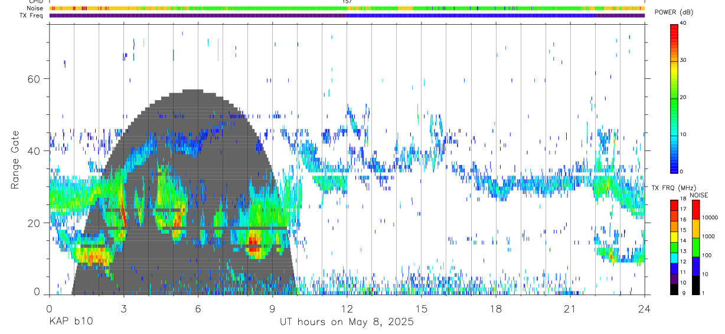Screen dimensions: 725x334
Task: Click the 24 tick on UT hours axis
Action: pos(644,308)
